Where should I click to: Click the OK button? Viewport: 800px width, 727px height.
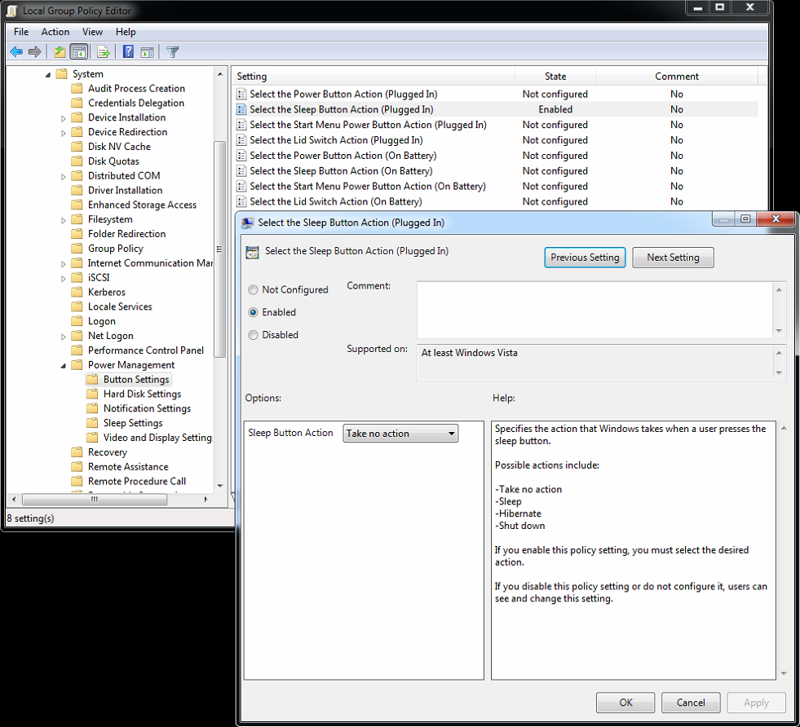[x=625, y=703]
